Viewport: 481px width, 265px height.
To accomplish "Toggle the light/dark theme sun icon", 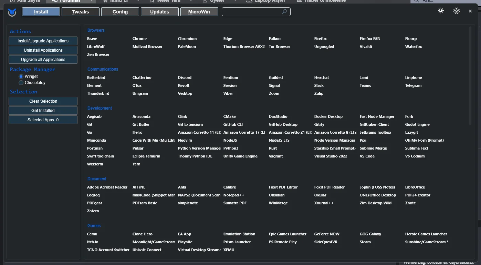I will pos(441,11).
